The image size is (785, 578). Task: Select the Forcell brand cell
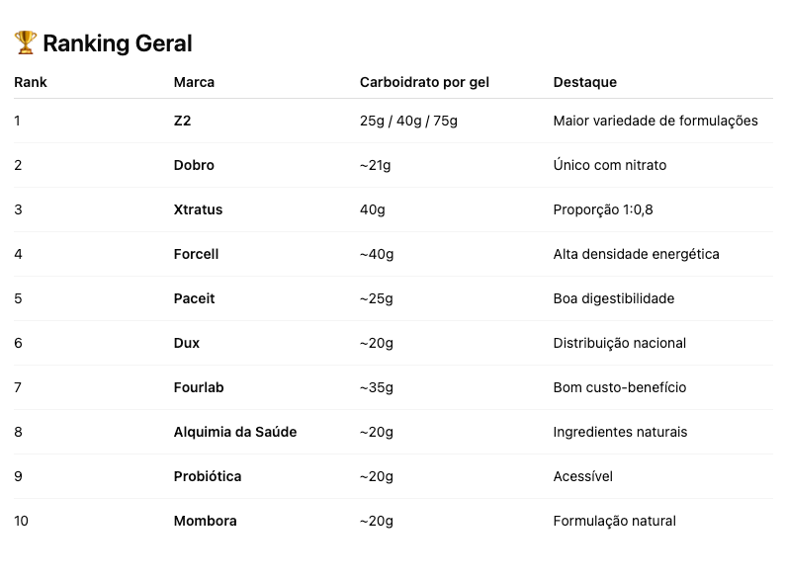tap(196, 254)
